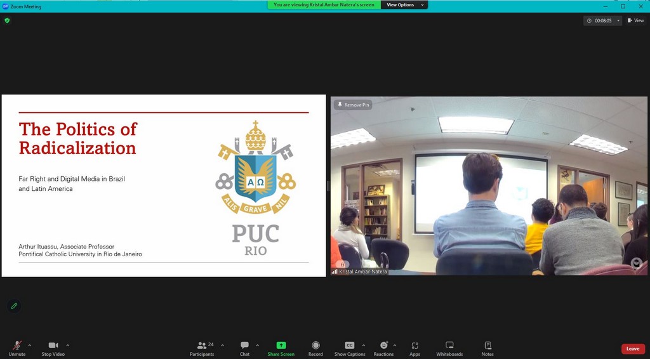Expand audio options arrow beside Unmute
650x359 pixels.
point(30,346)
